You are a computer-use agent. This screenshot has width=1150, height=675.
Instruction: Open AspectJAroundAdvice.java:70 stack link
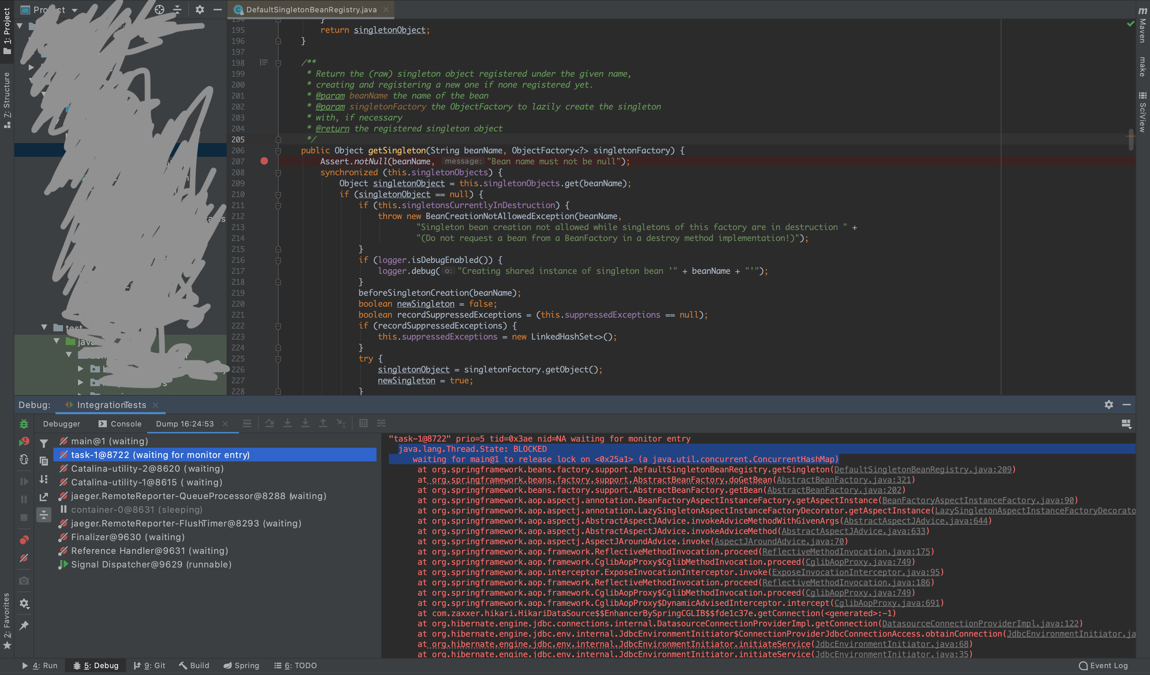click(x=779, y=541)
